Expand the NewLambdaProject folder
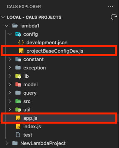The width and height of the screenshot is (119, 148). (7, 143)
